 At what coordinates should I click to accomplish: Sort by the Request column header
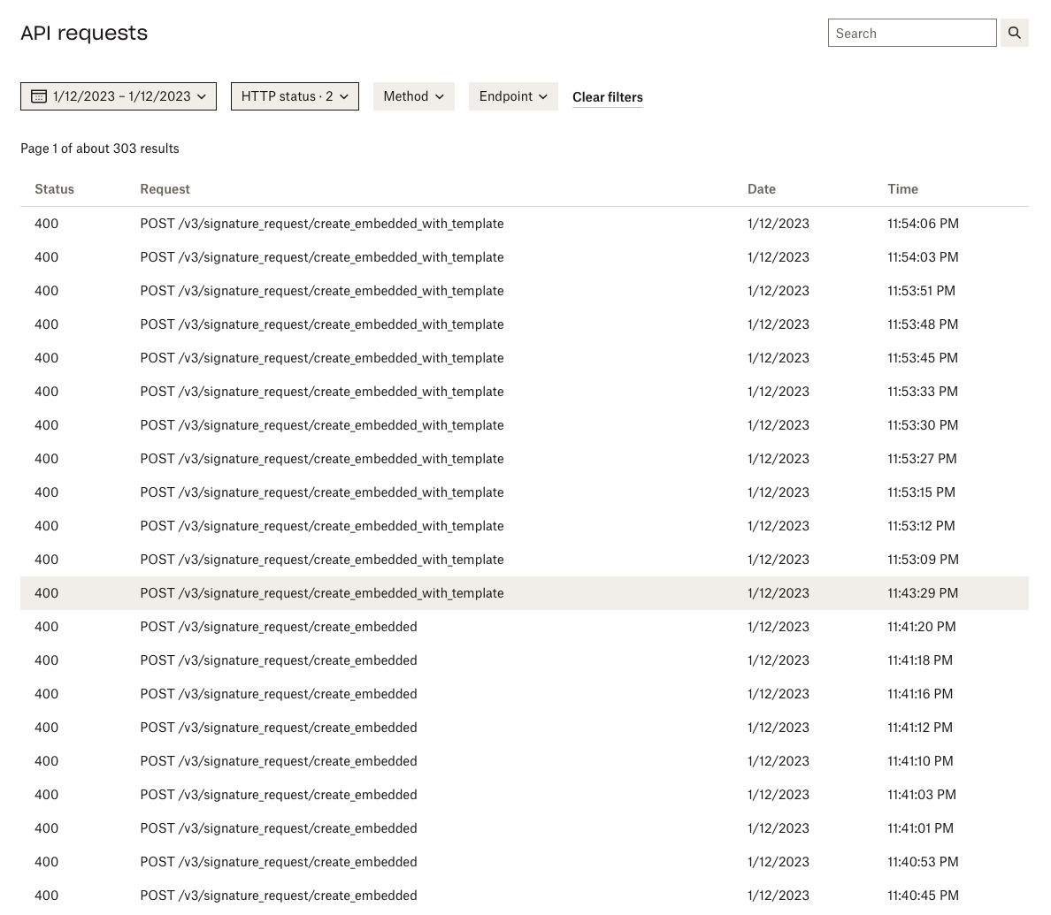point(165,188)
